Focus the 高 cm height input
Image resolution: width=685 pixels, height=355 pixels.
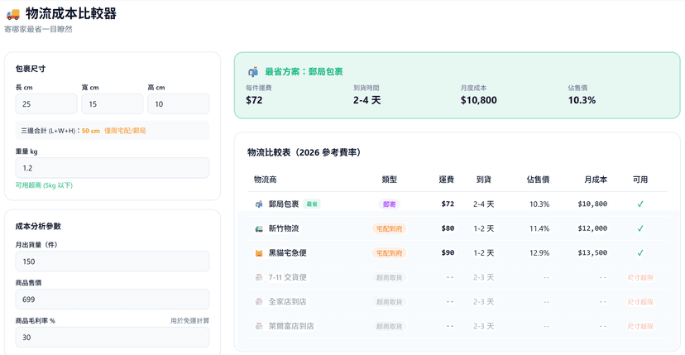[178, 104]
